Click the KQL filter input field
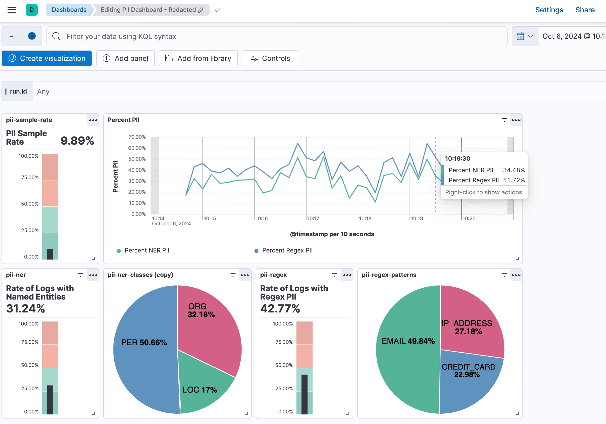This screenshot has height=424, width=606. (x=185, y=36)
